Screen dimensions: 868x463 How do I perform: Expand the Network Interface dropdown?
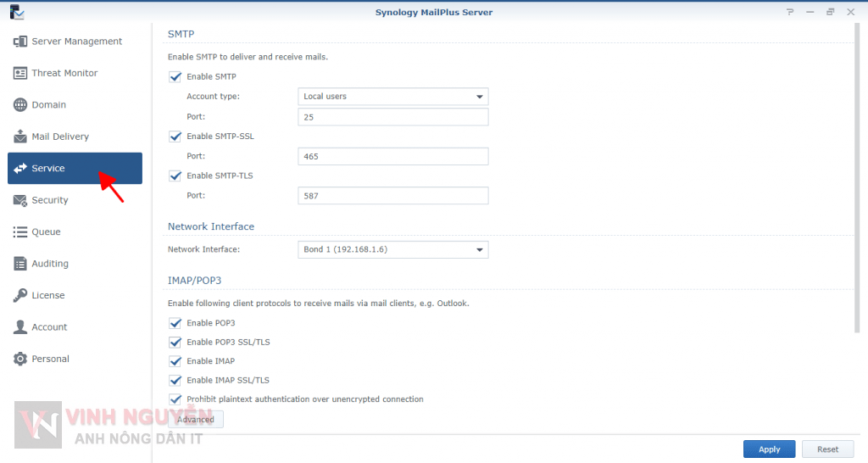coord(393,249)
